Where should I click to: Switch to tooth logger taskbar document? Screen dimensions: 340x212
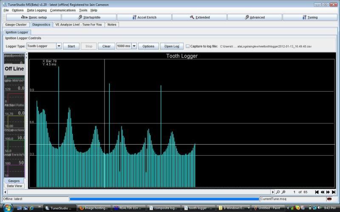198,208
